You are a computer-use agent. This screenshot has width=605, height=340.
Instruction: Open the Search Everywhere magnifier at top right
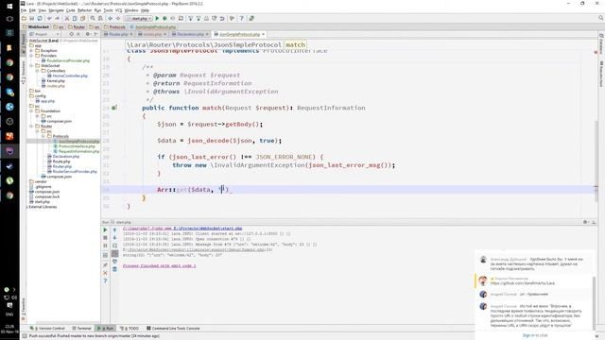601,18
